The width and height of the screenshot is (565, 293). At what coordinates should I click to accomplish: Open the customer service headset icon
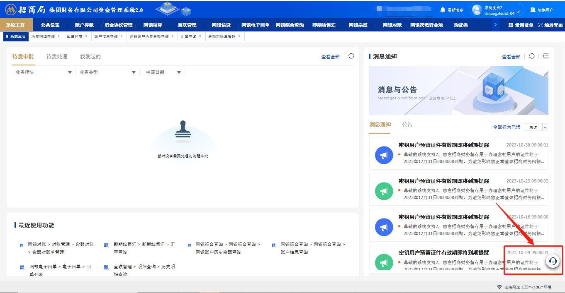(x=553, y=261)
